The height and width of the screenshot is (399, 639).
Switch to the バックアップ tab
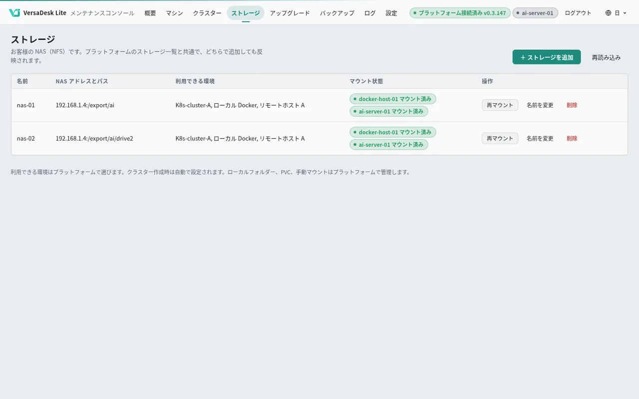point(337,13)
